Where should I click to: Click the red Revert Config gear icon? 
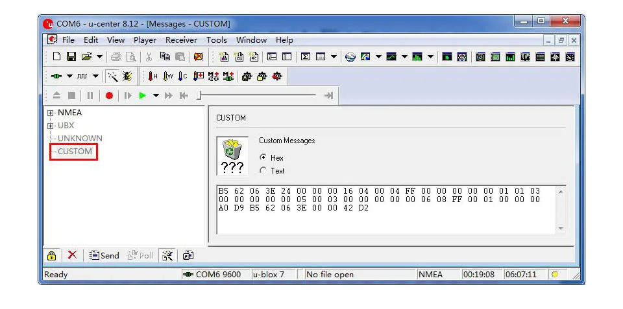(x=277, y=76)
